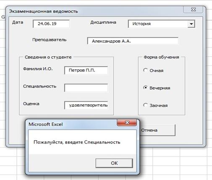Click the Оценка text field

tap(86, 105)
